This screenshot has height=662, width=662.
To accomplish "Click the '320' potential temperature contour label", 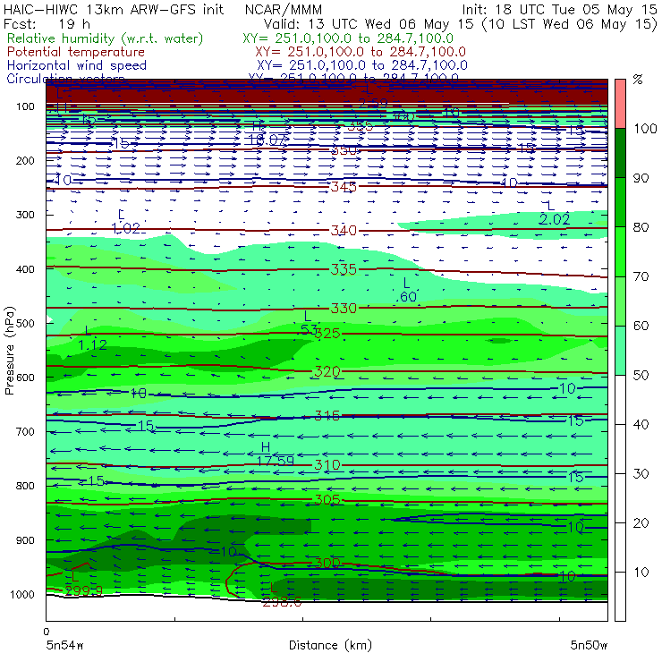I will click(x=327, y=372).
